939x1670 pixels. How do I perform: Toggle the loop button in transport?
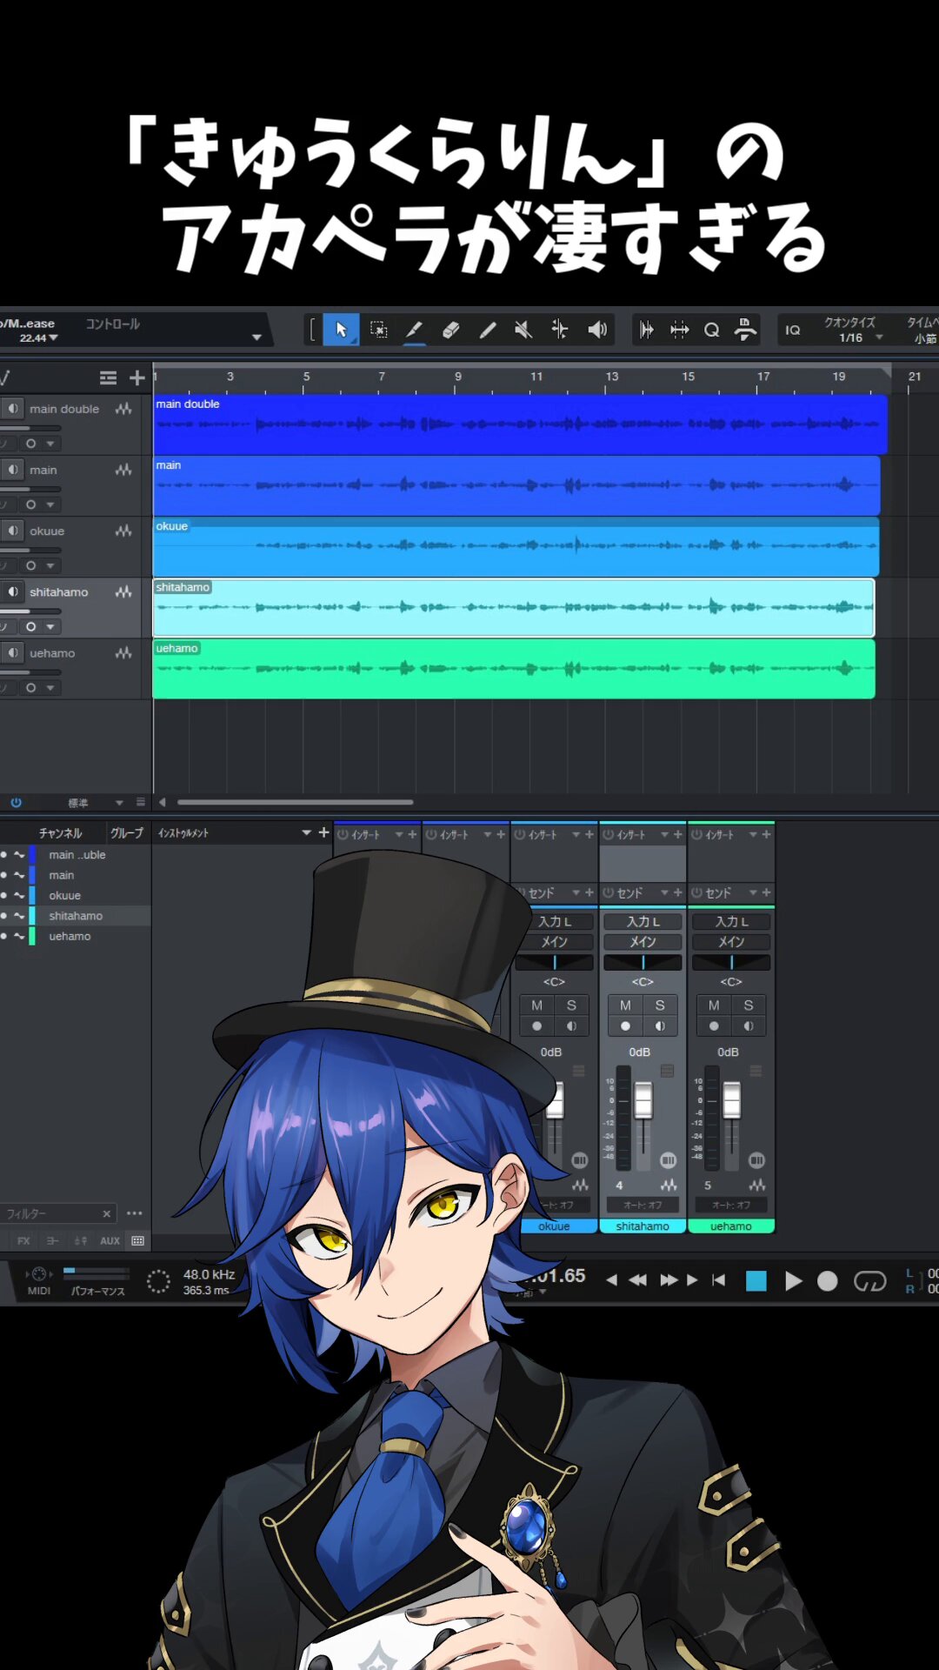[x=869, y=1280]
